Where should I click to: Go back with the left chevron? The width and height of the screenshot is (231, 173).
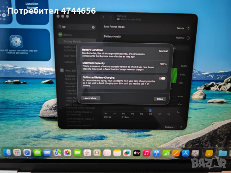tap(104, 17)
